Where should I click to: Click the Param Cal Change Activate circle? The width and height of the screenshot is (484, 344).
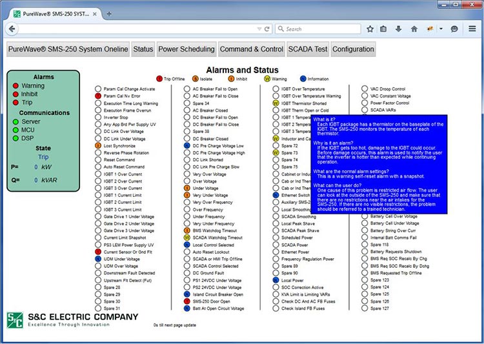point(98,89)
